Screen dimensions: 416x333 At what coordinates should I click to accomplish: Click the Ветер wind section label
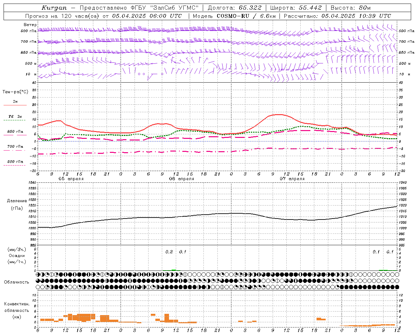tap(30, 25)
